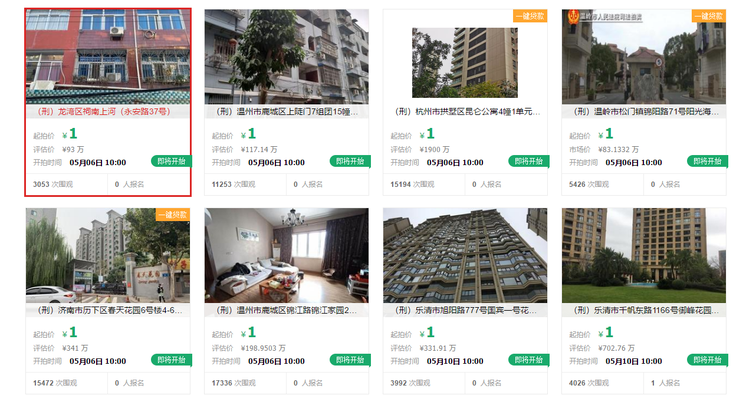Click 即将开始 tag on 乐清市旭阳路777号 listing

[529, 360]
